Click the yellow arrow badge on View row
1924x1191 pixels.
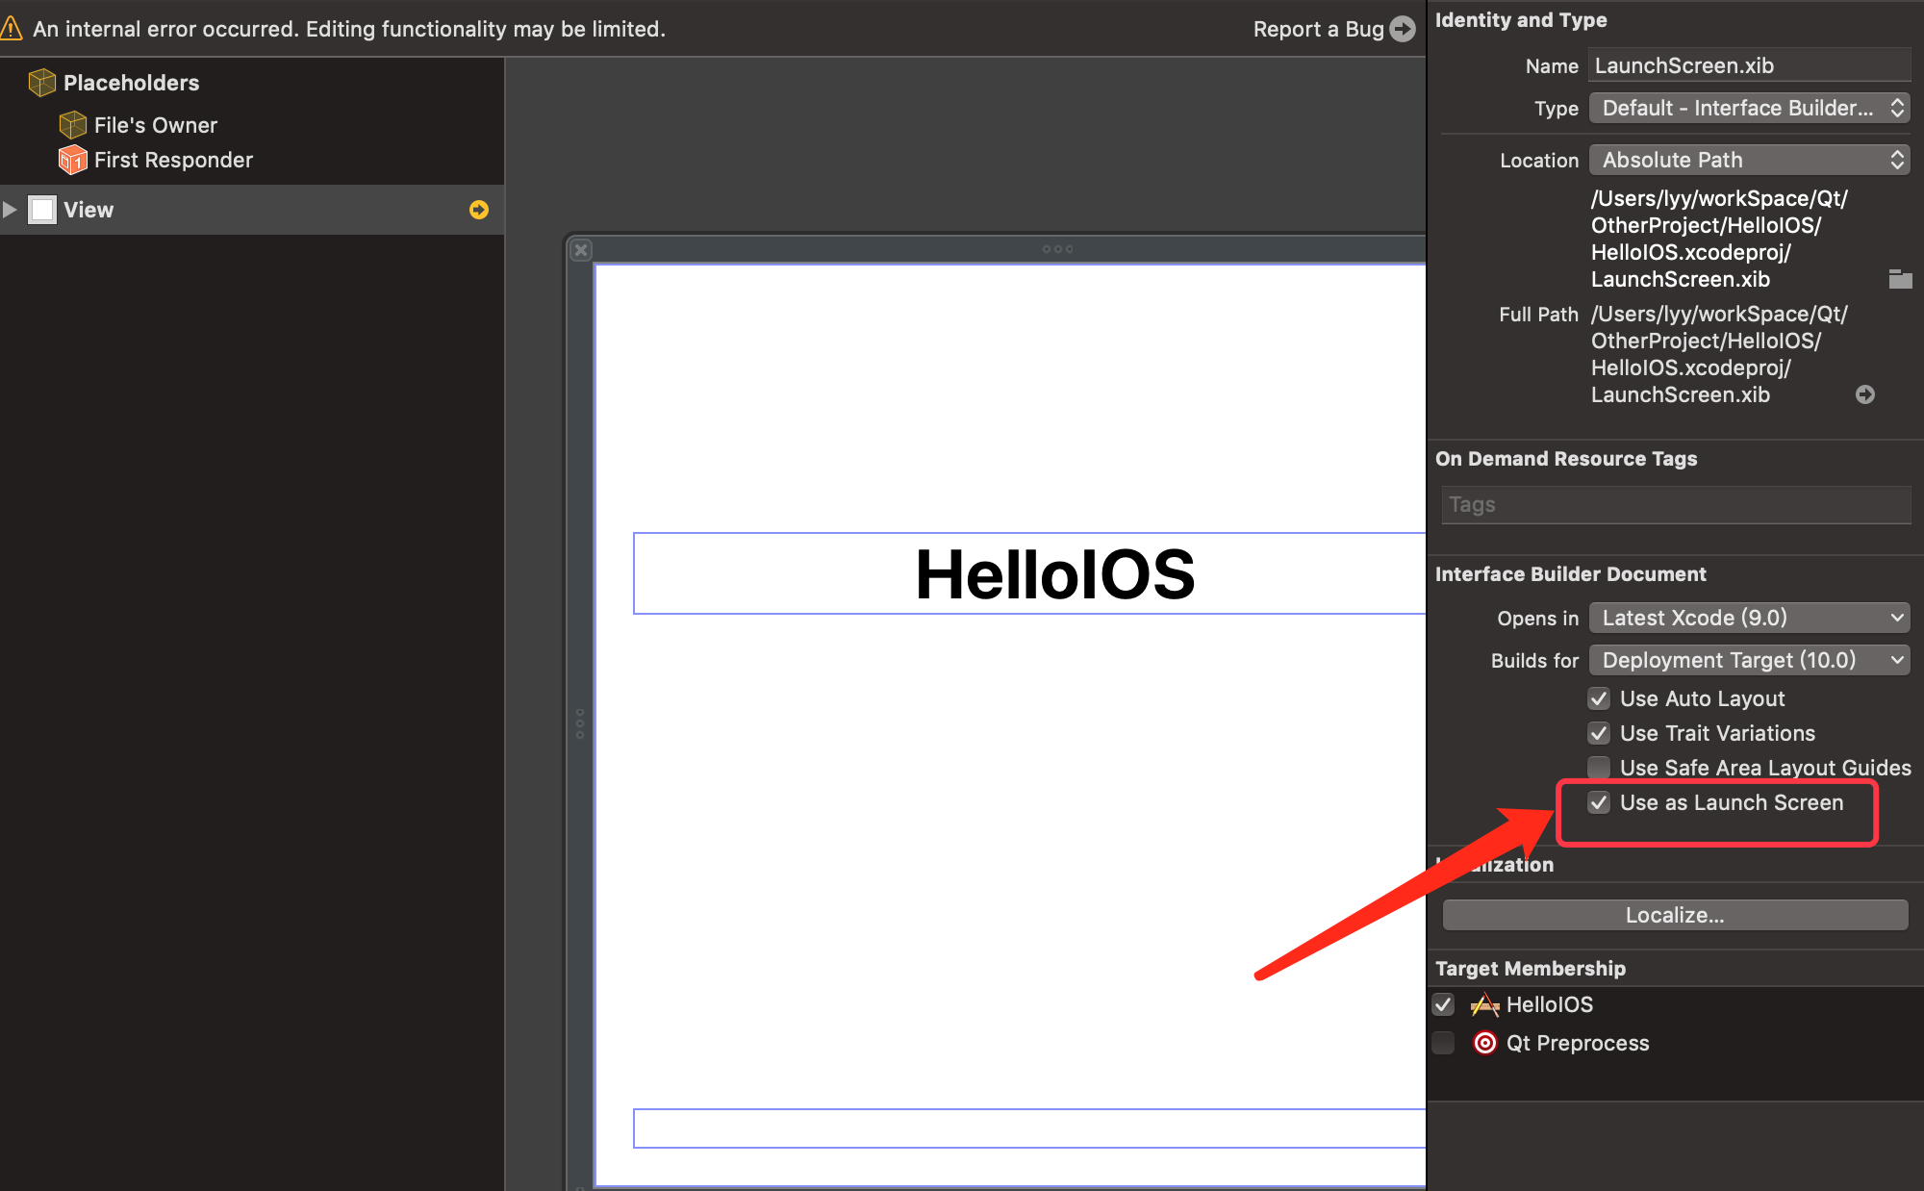point(478,210)
